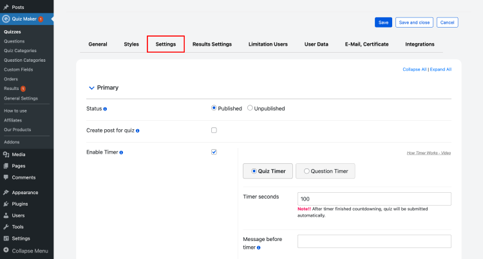Click info icon beside Message before timer
Image resolution: width=483 pixels, height=259 pixels.
pyautogui.click(x=258, y=247)
